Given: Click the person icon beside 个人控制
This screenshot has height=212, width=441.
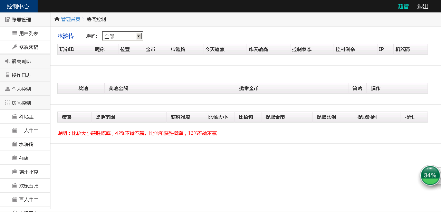Looking at the screenshot, I should (x=8, y=89).
